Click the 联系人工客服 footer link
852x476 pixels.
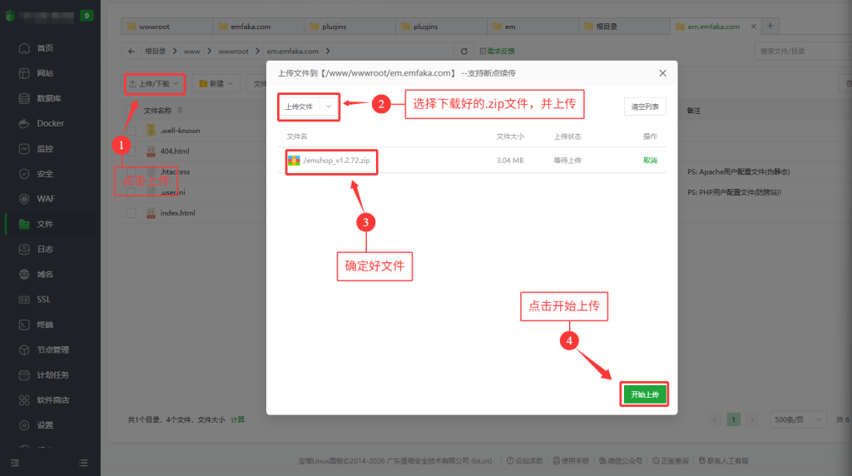[723, 461]
